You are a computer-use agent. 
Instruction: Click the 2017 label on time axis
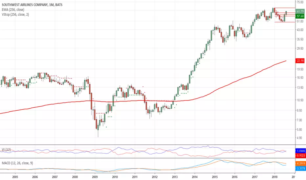255,177
